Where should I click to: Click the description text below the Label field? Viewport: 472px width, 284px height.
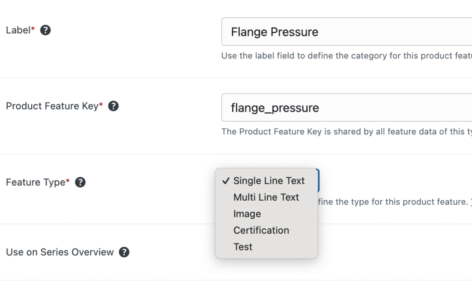point(346,56)
